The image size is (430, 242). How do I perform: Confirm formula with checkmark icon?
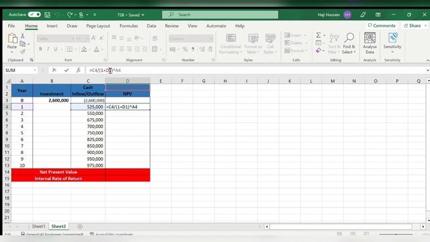[x=67, y=70]
